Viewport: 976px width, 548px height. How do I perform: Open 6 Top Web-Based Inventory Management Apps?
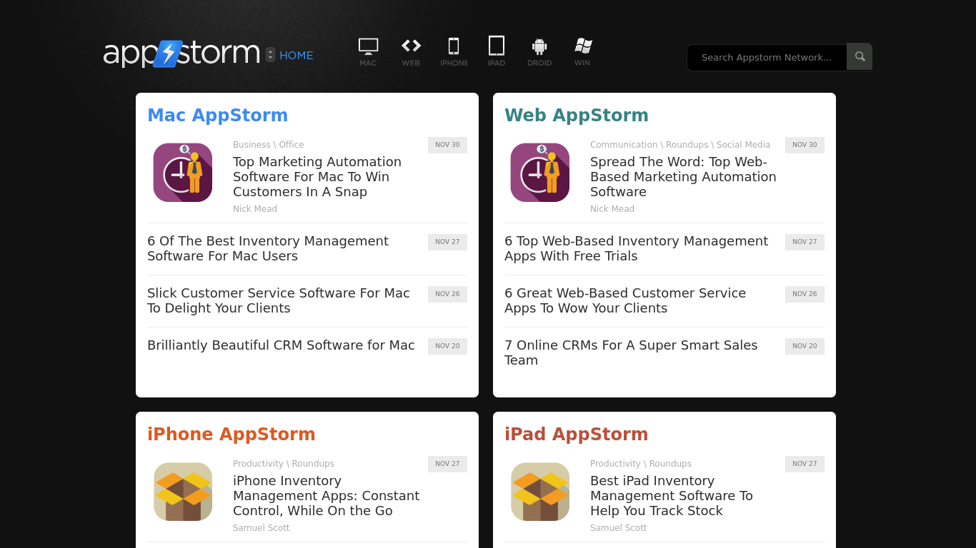pyautogui.click(x=636, y=248)
